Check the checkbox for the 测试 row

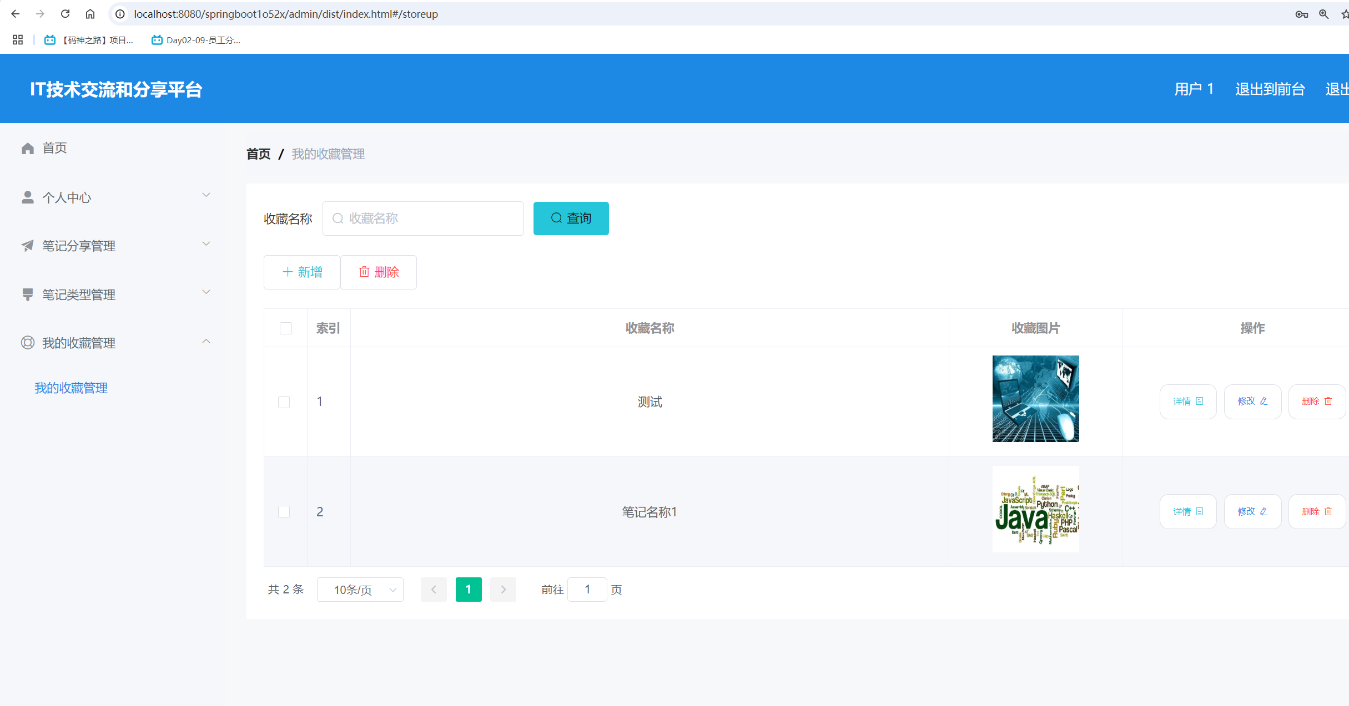click(x=284, y=402)
